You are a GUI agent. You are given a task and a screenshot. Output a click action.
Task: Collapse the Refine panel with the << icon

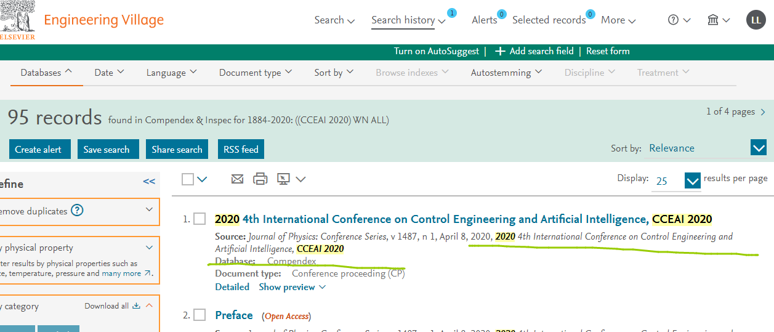(x=149, y=182)
